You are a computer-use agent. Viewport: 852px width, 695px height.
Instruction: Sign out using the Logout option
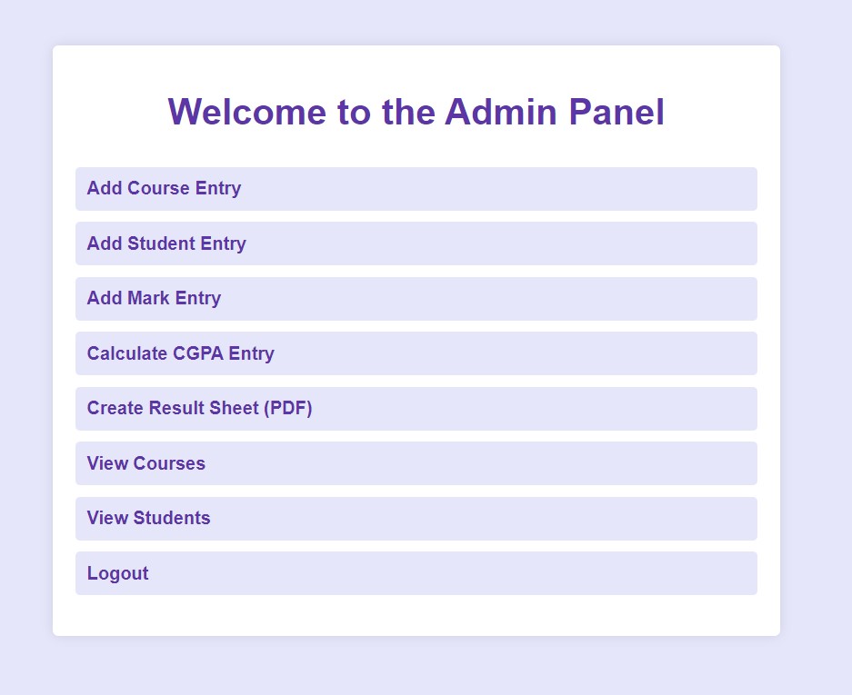tap(416, 573)
